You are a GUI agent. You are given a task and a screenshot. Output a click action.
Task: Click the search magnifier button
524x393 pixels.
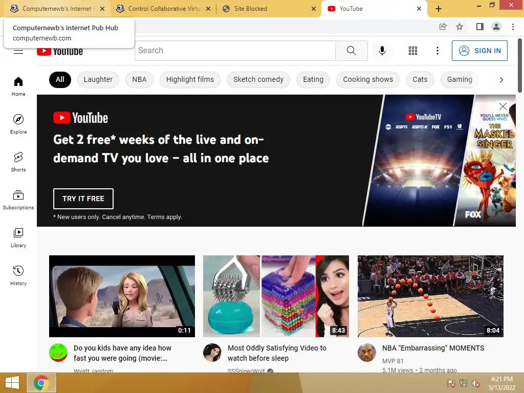351,51
